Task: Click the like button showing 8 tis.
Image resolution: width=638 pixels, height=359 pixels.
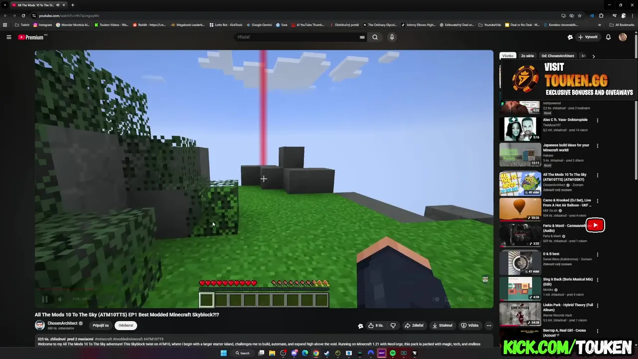Action: click(375, 326)
